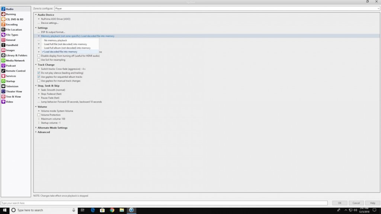
Task: Edit the Startup volume: -1 value
Action: point(51,123)
